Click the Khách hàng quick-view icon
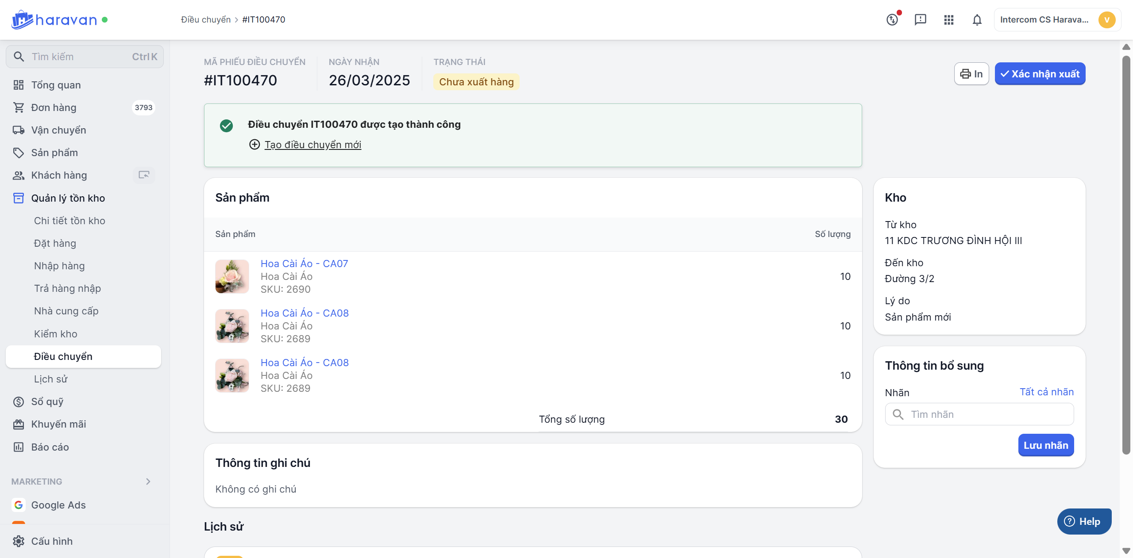The width and height of the screenshot is (1133, 558). pos(144,175)
